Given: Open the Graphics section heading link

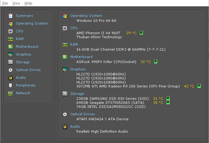Looking at the screenshot, I should [x=78, y=69].
